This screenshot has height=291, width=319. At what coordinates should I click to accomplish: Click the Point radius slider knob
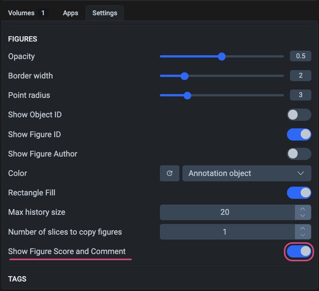[187, 95]
